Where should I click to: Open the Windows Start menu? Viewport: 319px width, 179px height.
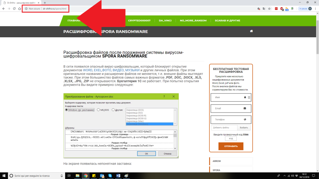click(4, 176)
